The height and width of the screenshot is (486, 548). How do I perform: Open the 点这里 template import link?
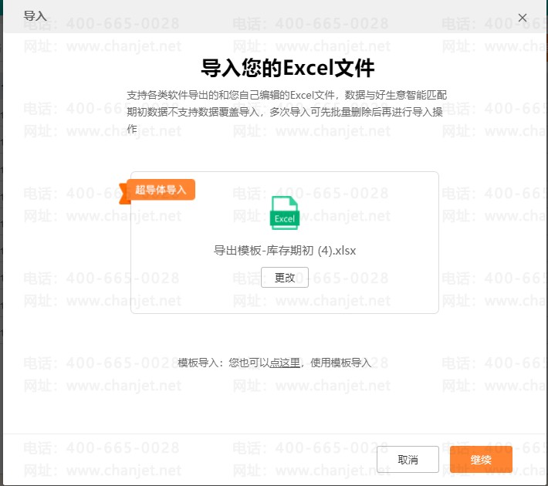pyautogui.click(x=285, y=363)
